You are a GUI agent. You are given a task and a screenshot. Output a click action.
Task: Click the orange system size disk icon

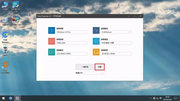[96, 52]
